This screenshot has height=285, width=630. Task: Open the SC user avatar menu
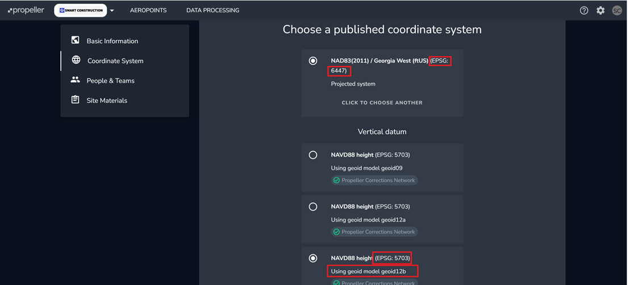(x=617, y=10)
